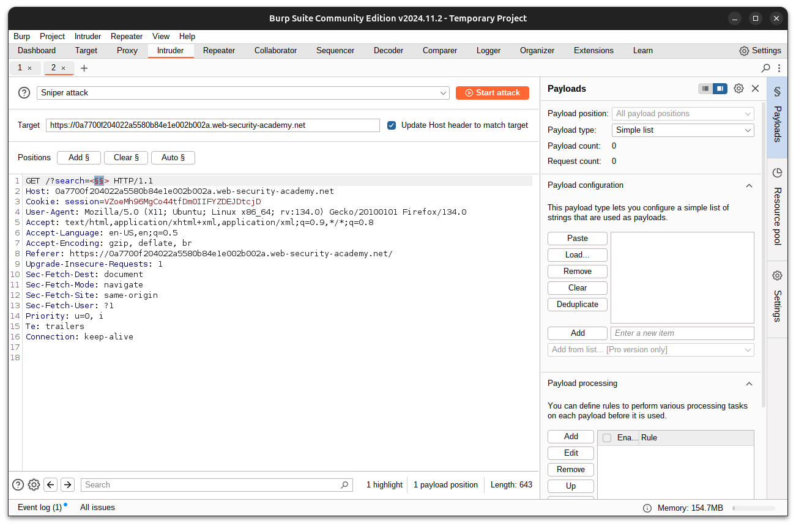This screenshot has height=526, width=796.
Task: Open Payload position dropdown
Action: [683, 114]
